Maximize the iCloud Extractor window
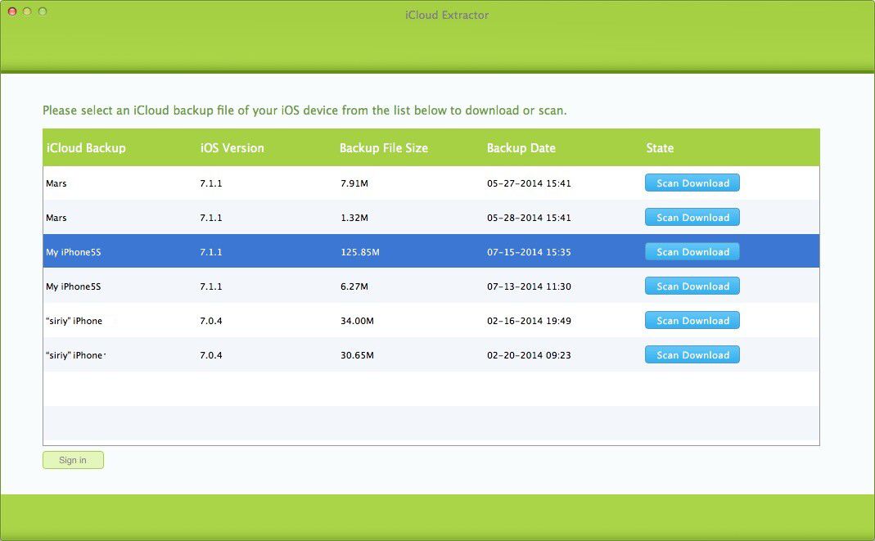Viewport: 875px width, 541px height. 43,11
